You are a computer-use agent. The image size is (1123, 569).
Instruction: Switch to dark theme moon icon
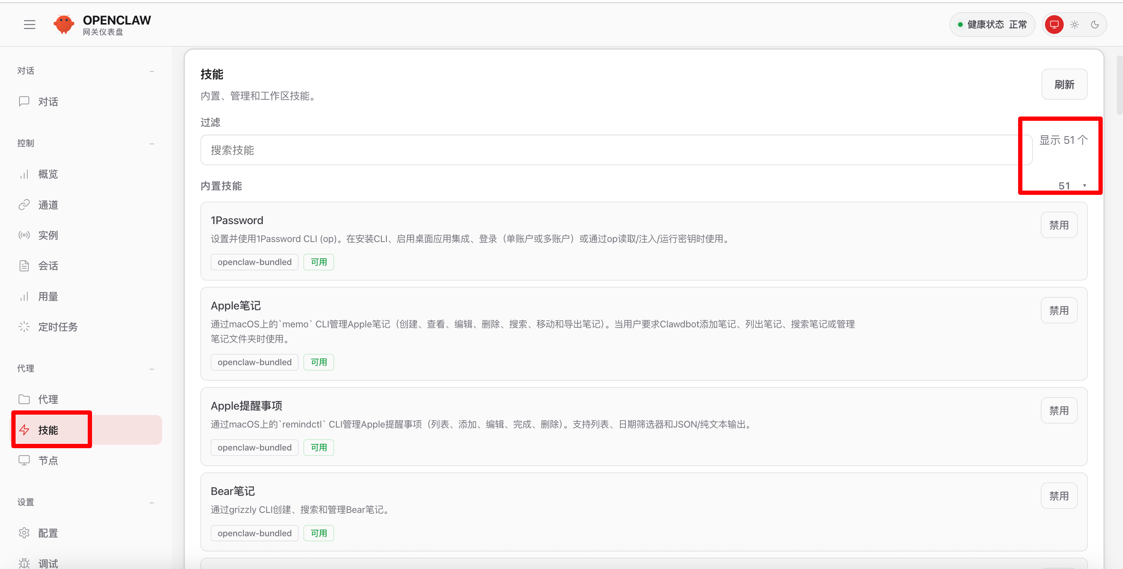tap(1095, 25)
